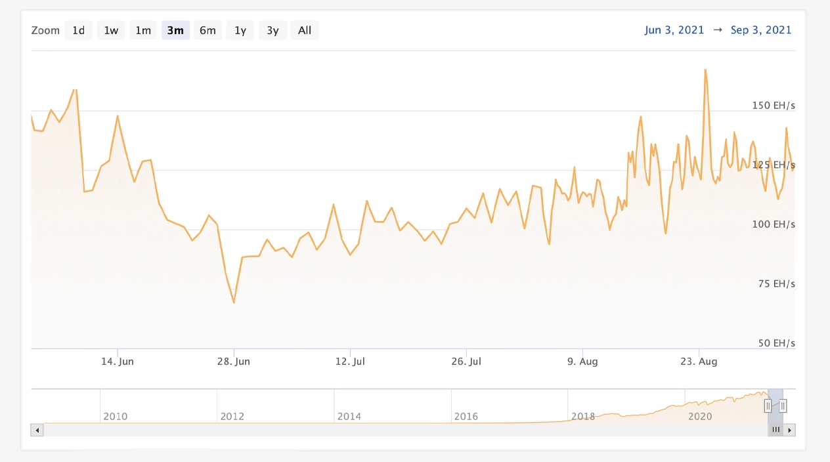Edit the end date Sep 3, 2021
The width and height of the screenshot is (830, 462).
coord(761,30)
